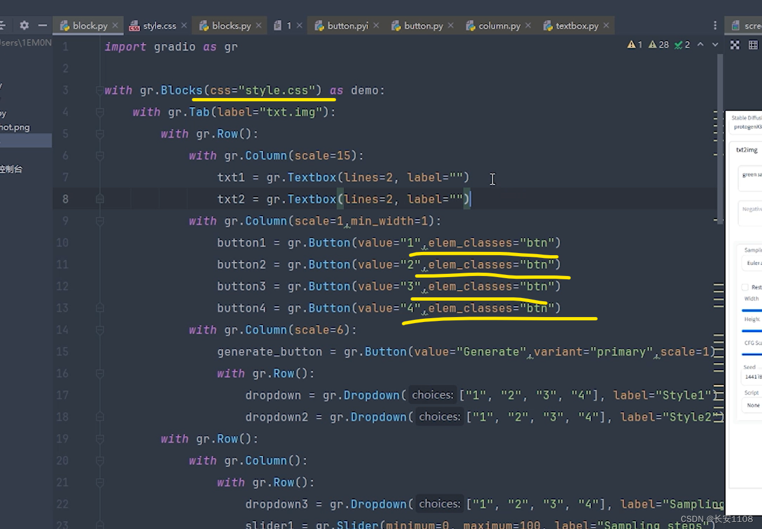
Task: Click the slider1 variable on line 23
Action: [x=270, y=525]
